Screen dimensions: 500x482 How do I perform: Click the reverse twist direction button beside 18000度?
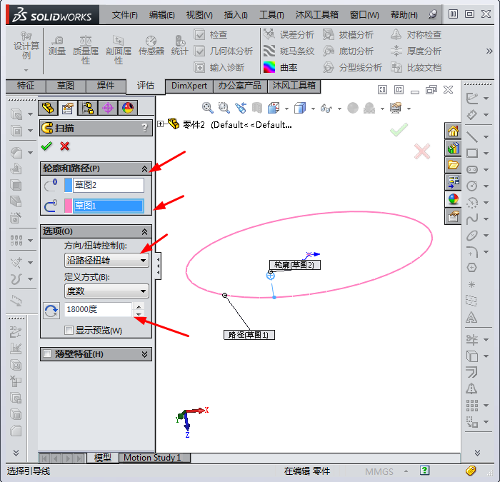(51, 311)
